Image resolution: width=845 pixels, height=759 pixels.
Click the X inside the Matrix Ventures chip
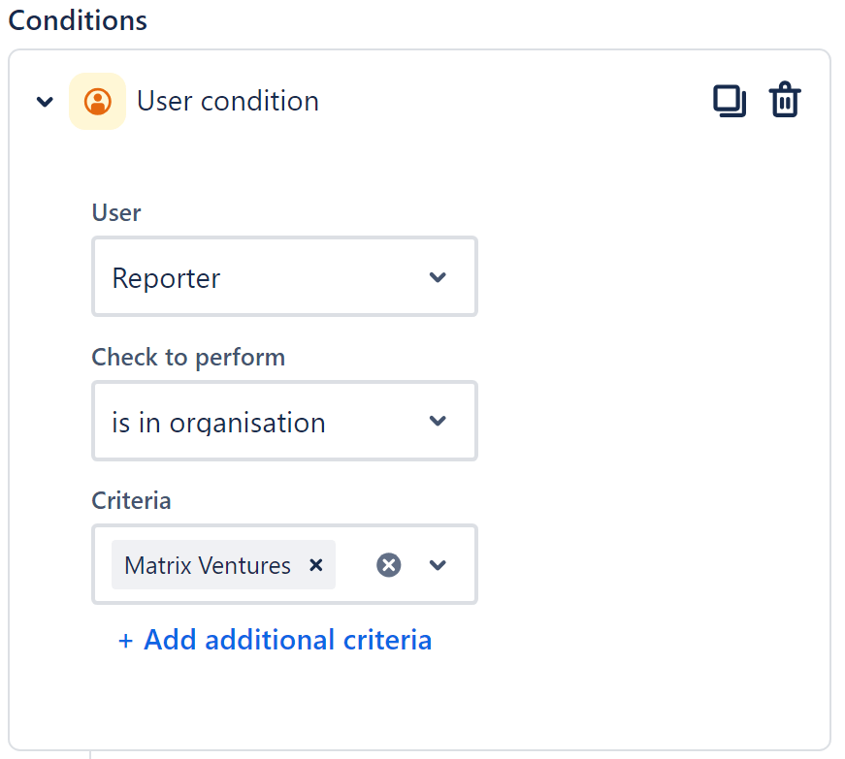coord(315,564)
